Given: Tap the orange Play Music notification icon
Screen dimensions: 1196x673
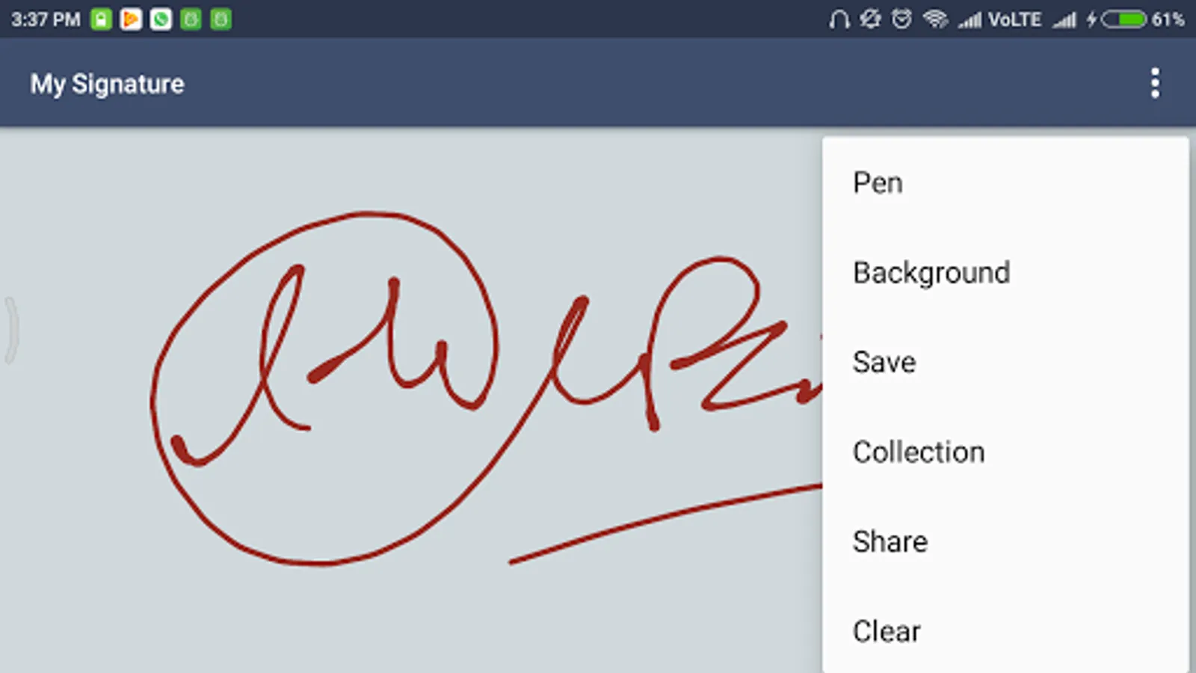Looking at the screenshot, I should click(131, 19).
